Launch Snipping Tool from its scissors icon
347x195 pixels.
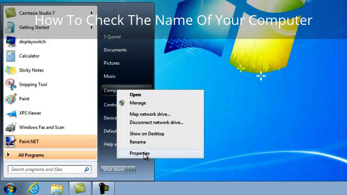tap(11, 84)
